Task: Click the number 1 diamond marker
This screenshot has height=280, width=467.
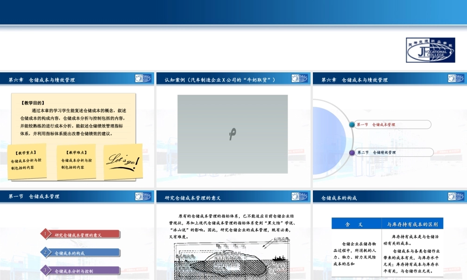Action: tap(46, 233)
